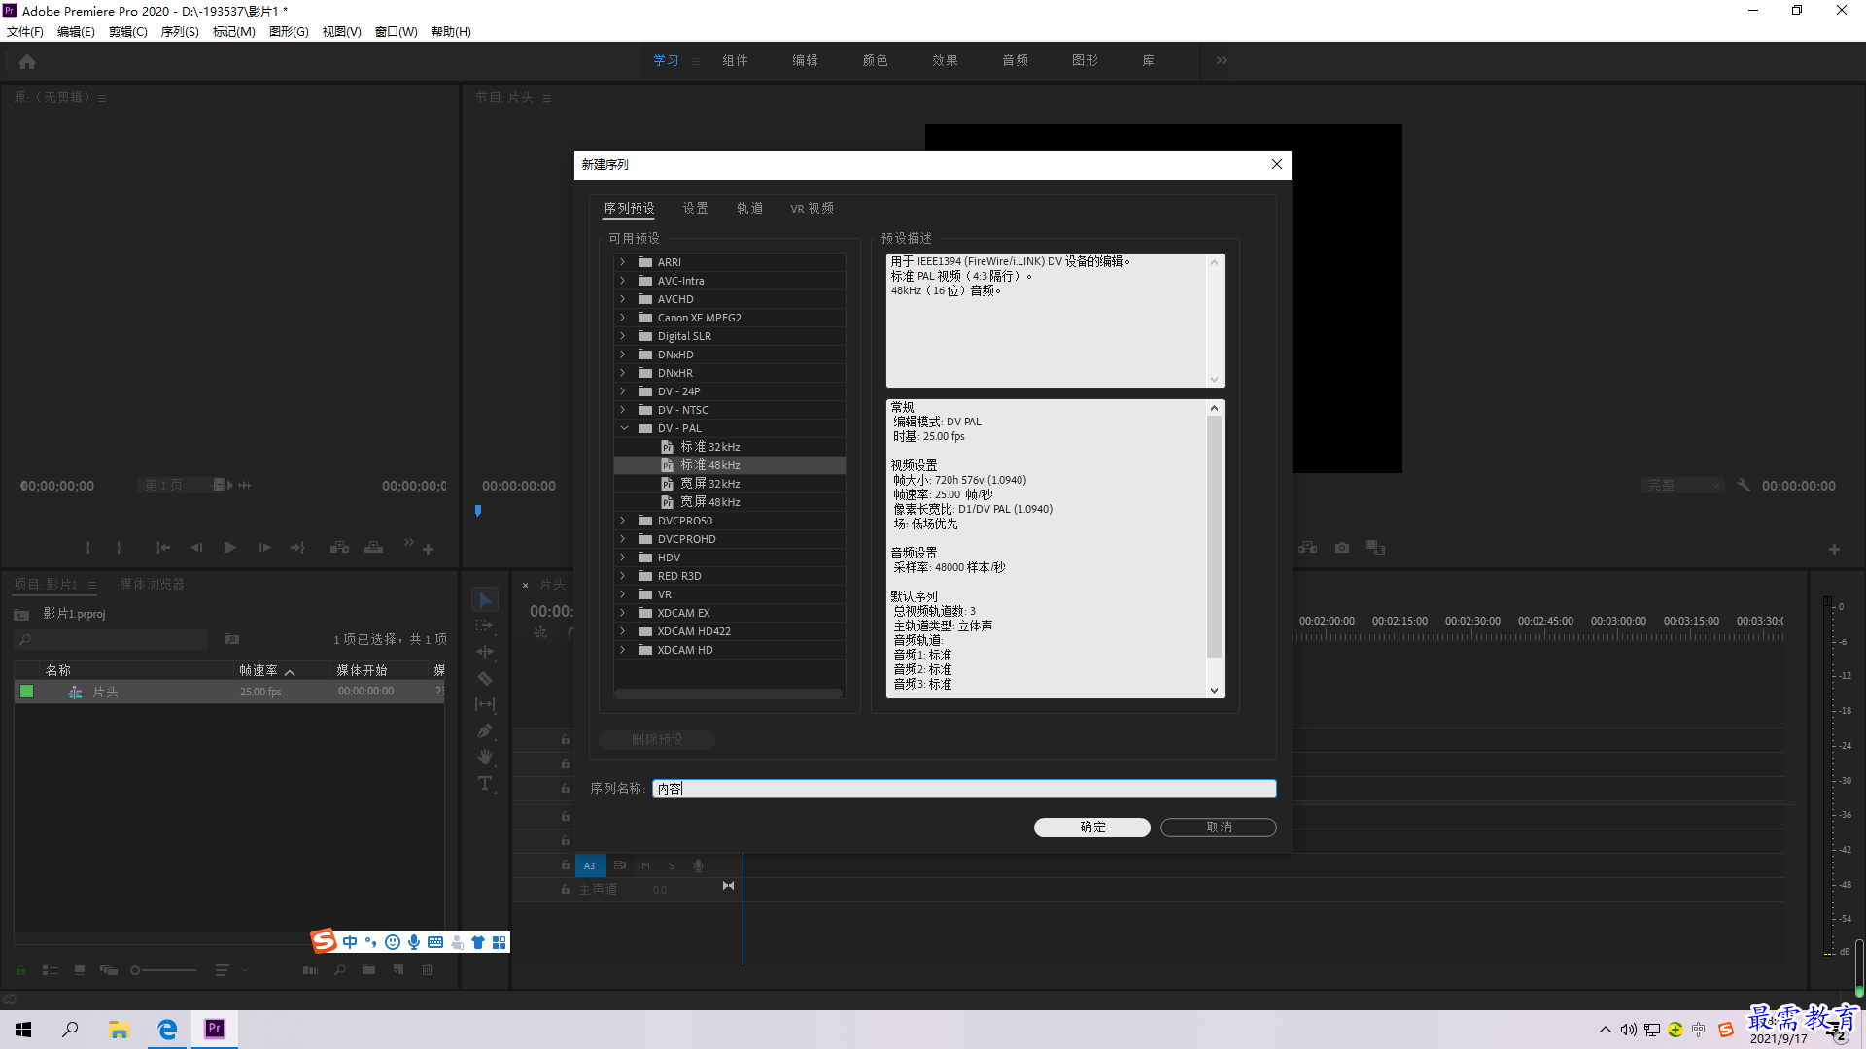Image resolution: width=1866 pixels, height=1049 pixels.
Task: Click Go to In in Source monitor
Action: 162,548
